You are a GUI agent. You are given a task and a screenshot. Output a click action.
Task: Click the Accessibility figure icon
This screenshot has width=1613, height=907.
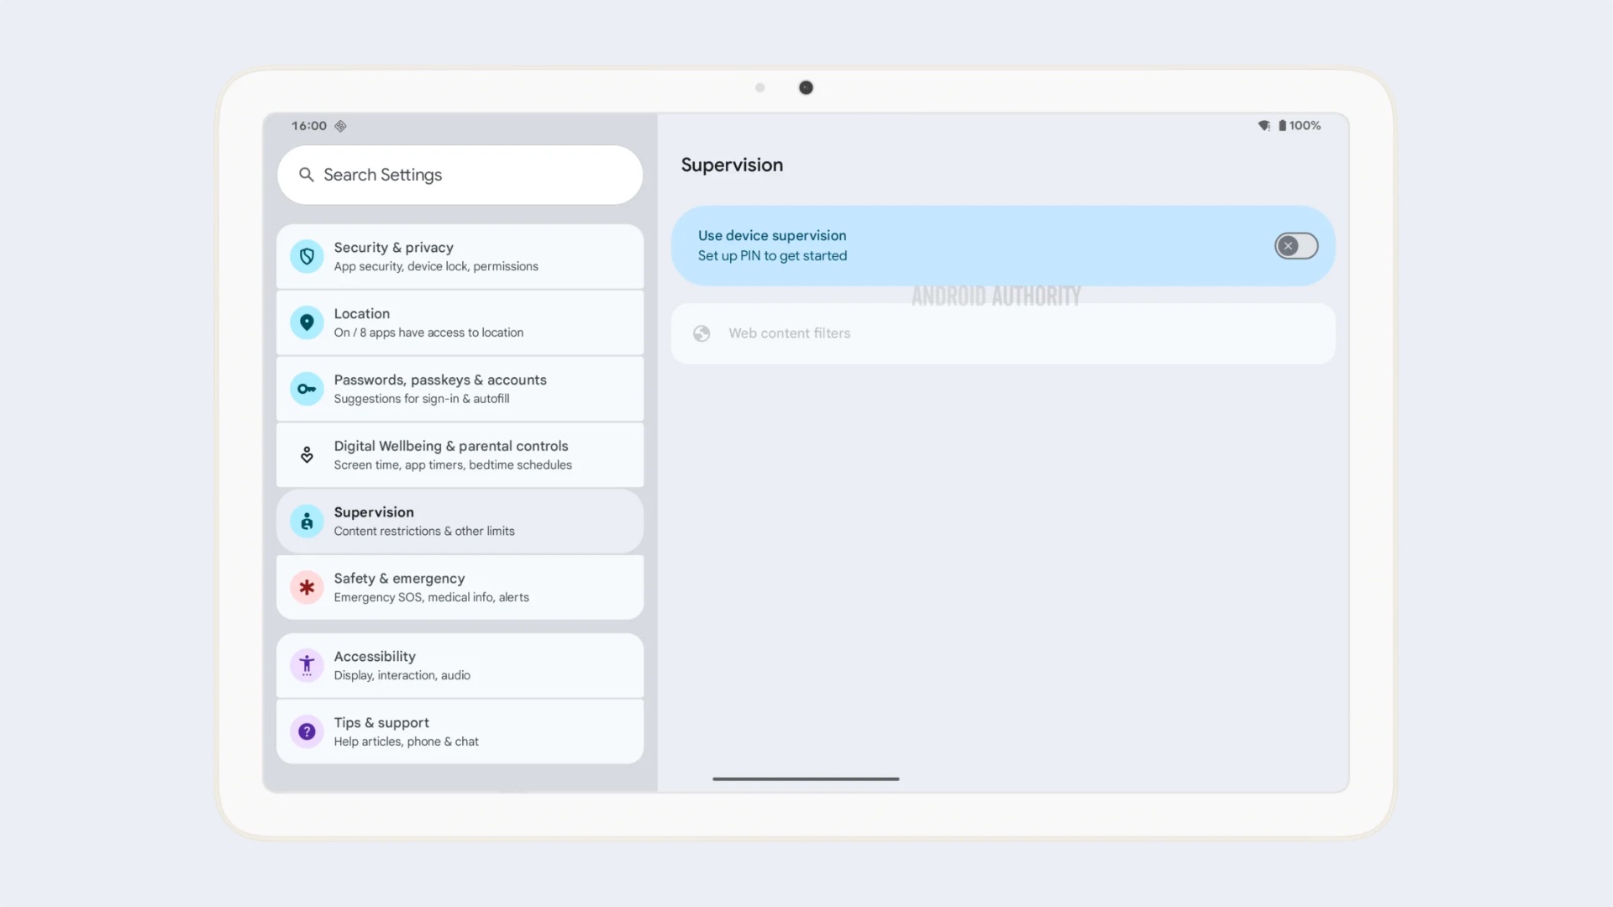(307, 665)
